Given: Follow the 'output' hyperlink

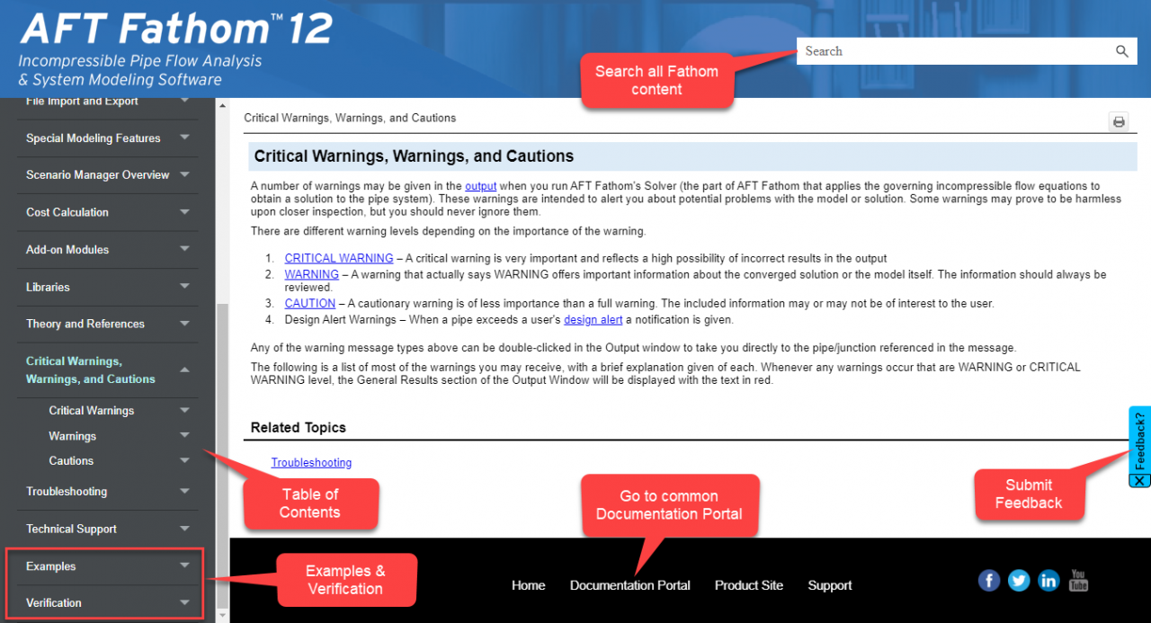Looking at the screenshot, I should click(x=480, y=186).
